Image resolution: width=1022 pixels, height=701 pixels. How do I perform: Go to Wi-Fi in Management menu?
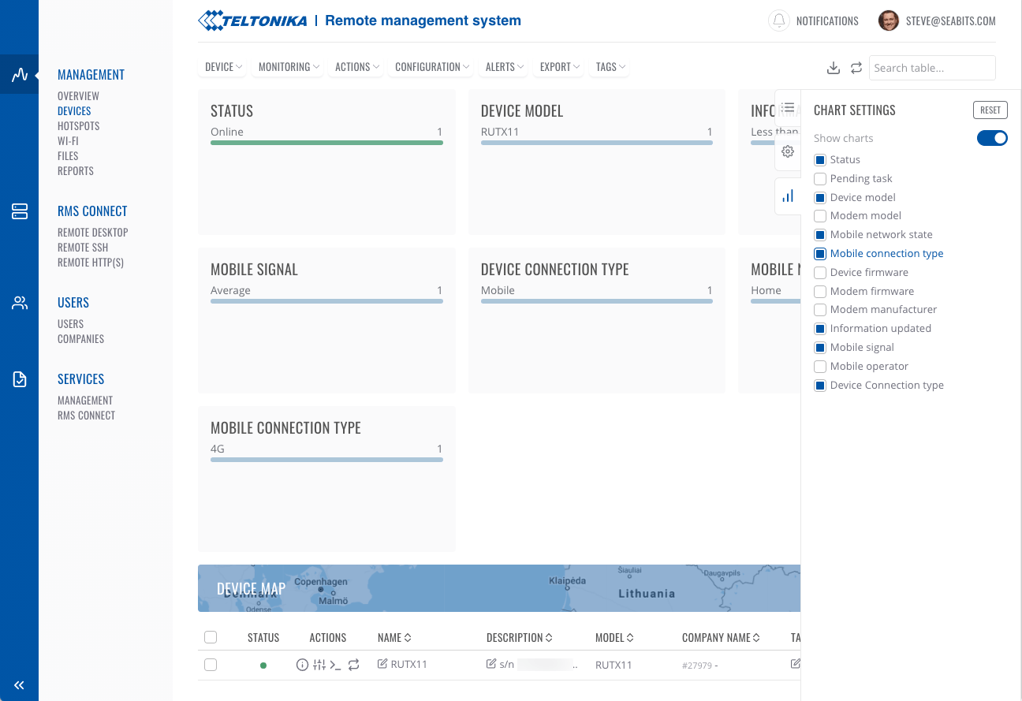coord(68,141)
